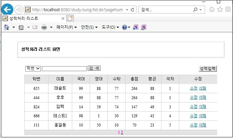Viewport: 233px width, 138px height.
Task: Click the 성적처리 리스트 화면 heading
Action: pos(41,49)
